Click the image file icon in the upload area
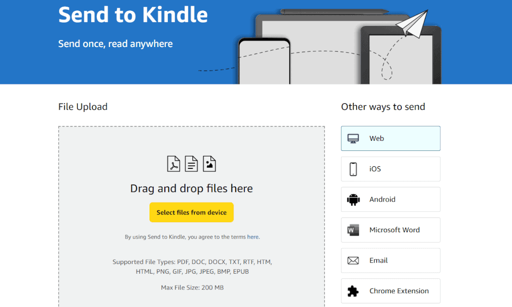Image resolution: width=512 pixels, height=307 pixels. pos(209,164)
